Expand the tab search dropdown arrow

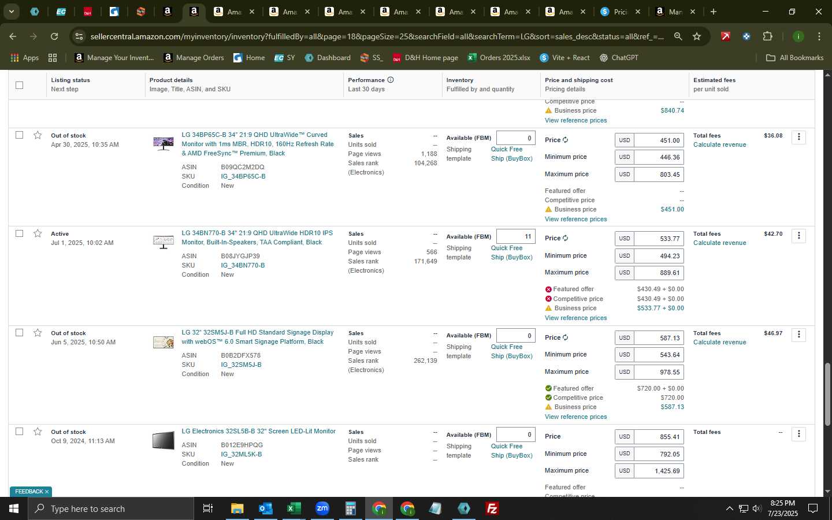click(11, 12)
